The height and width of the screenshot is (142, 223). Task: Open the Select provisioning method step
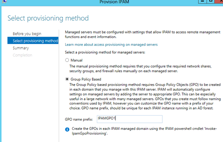[33, 41]
